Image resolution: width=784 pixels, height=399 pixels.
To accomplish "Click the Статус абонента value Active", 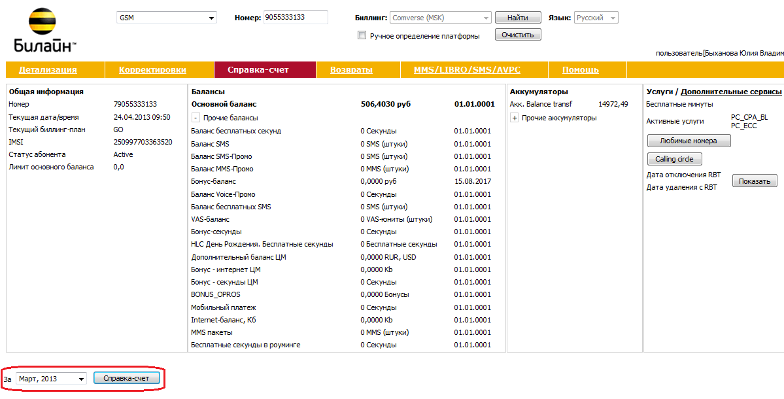I will [123, 154].
